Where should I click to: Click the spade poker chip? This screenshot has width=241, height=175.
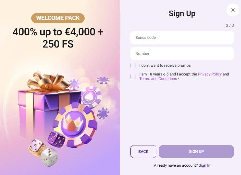pos(91,96)
